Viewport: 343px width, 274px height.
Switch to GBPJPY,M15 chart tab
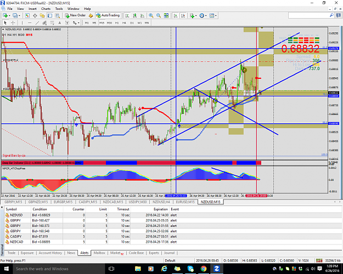pyautogui.click(x=13, y=202)
